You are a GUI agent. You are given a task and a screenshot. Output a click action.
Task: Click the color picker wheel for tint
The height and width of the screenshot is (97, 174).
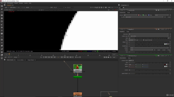167,44
